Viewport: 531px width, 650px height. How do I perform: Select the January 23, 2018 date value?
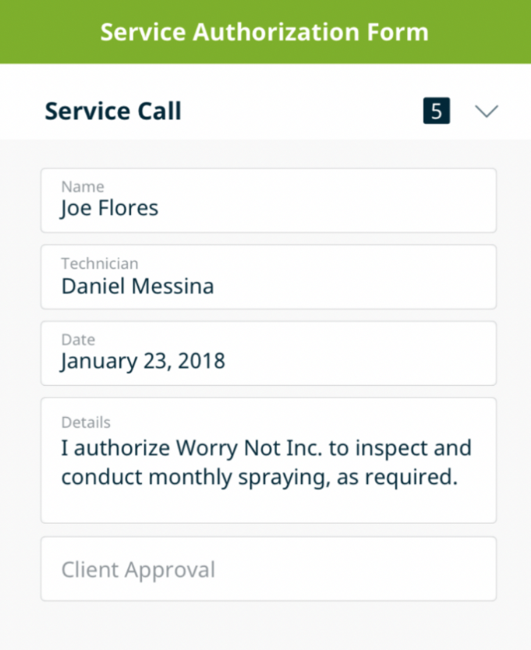pos(143,361)
